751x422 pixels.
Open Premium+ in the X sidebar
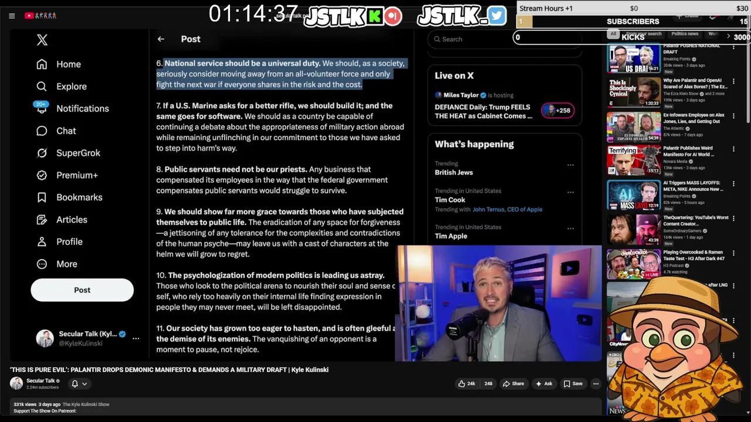(x=67, y=175)
